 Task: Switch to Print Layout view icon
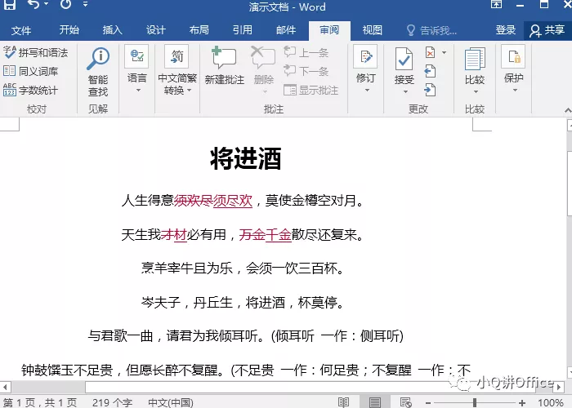[374, 402]
